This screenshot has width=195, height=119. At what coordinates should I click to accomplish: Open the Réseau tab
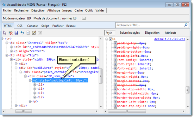[71, 26]
